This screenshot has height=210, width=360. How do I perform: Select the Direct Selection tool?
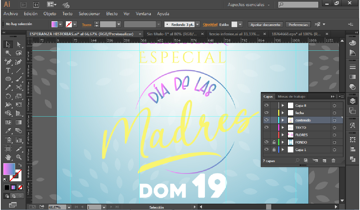(x=19, y=44)
